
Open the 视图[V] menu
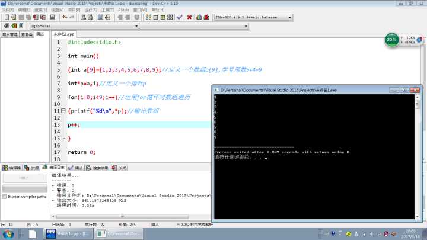[57, 10]
